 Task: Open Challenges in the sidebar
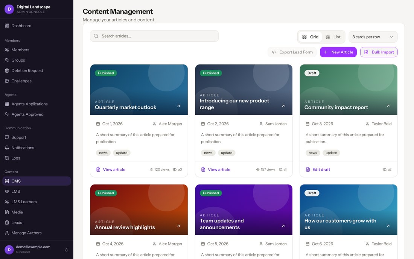(37, 81)
